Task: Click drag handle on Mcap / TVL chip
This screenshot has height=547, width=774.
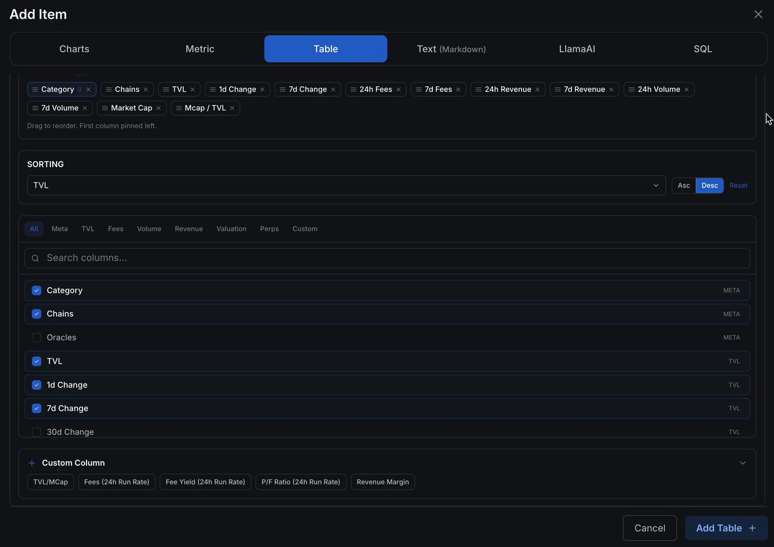Action: pos(179,108)
